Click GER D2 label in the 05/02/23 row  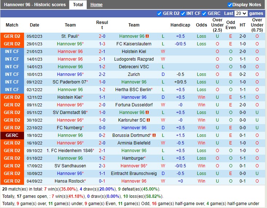tap(12, 36)
